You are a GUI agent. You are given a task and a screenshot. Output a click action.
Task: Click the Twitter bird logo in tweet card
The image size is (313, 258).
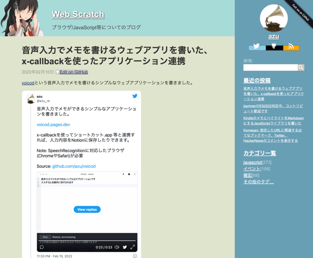click(135, 96)
